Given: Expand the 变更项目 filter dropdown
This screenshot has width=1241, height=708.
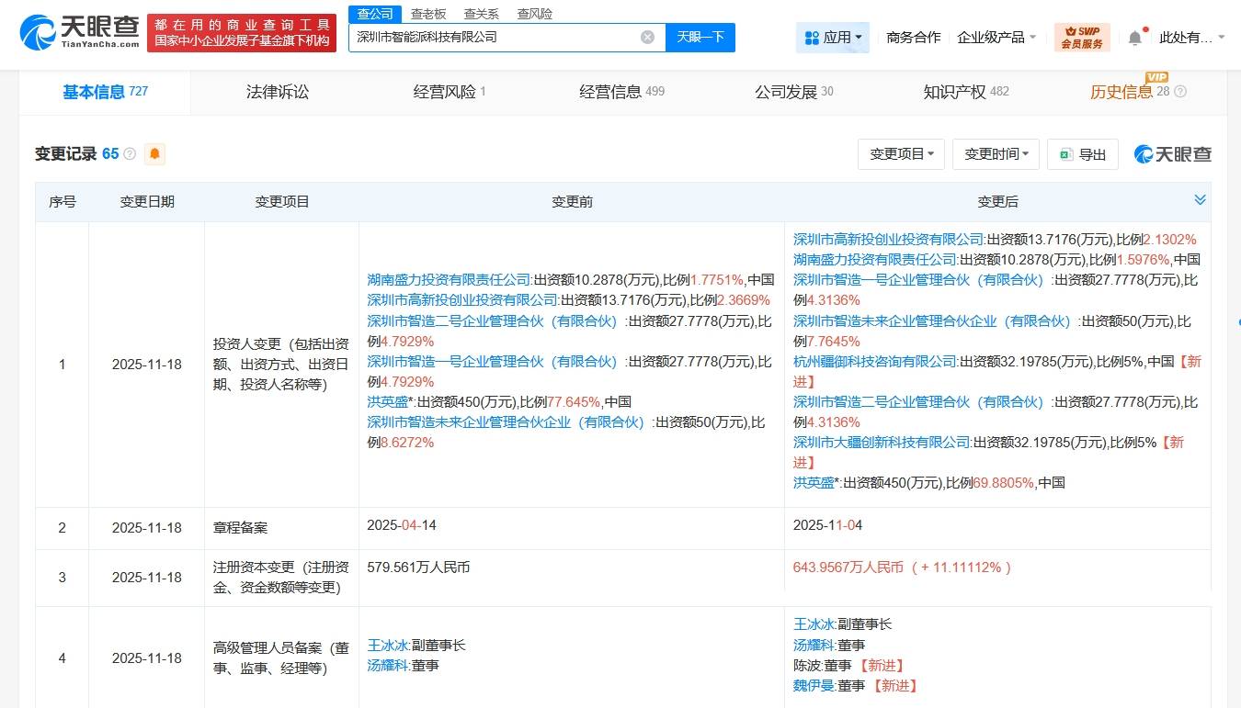Looking at the screenshot, I should [901, 154].
